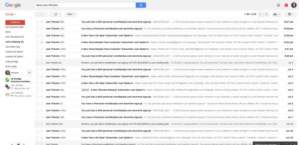Unstar the Joel Therien (25) conversation
Screen dimensions: 299x145
tap(42, 42)
